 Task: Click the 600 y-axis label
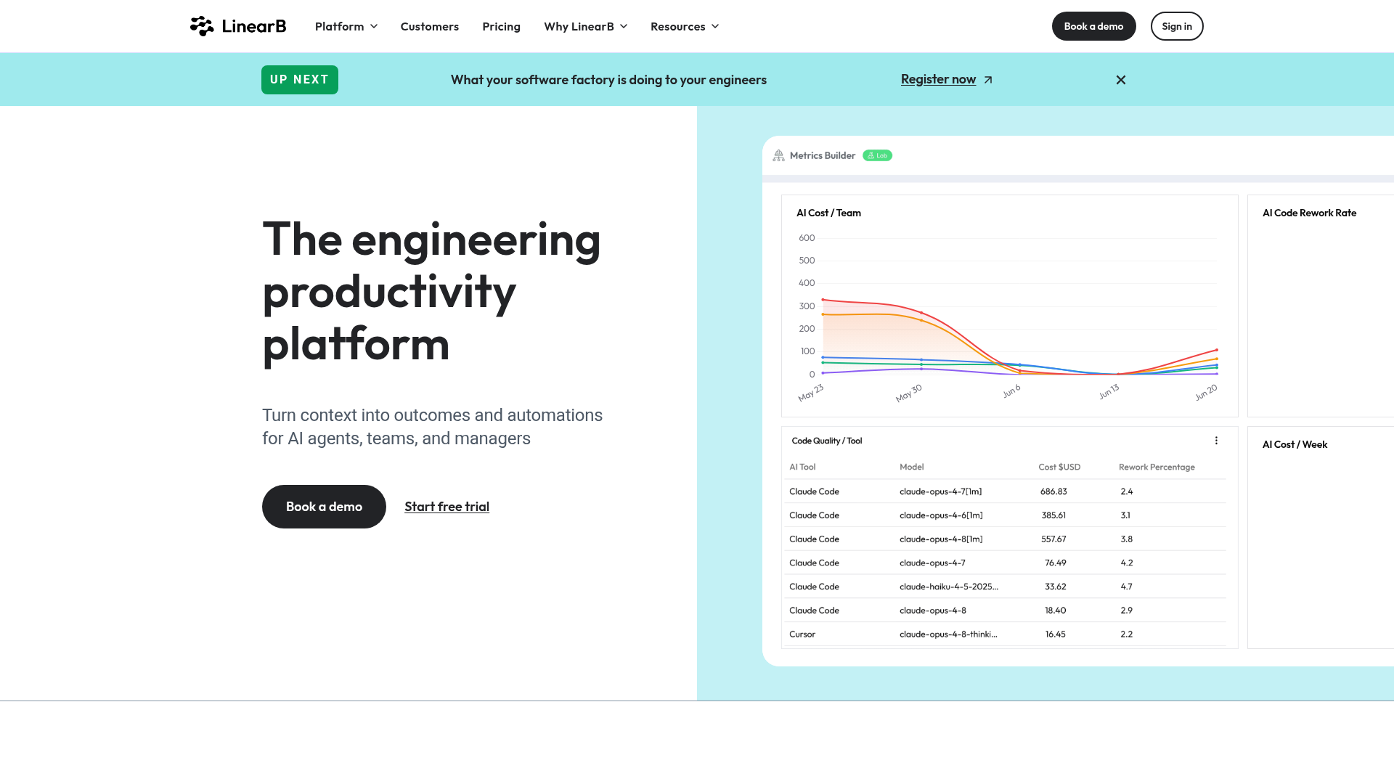(x=807, y=238)
